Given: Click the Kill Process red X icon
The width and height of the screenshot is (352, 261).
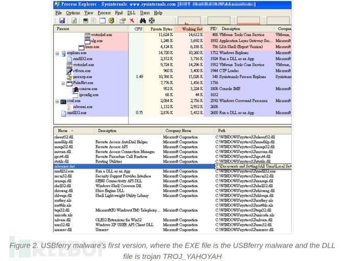Looking at the screenshot, I should click(x=132, y=20).
